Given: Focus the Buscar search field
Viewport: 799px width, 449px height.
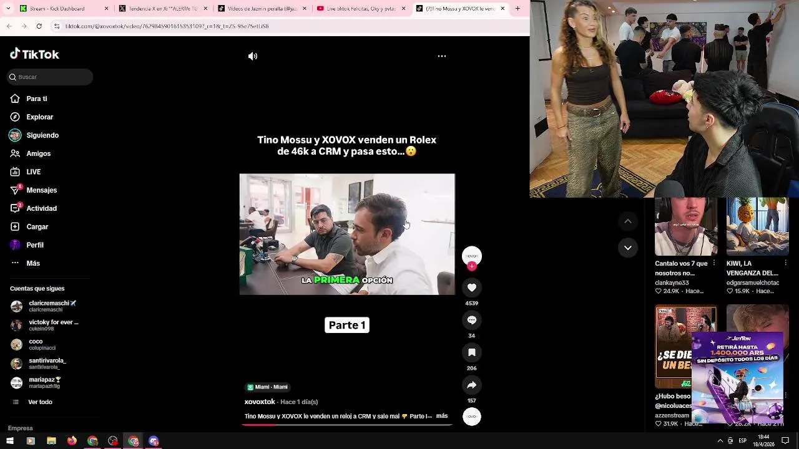Looking at the screenshot, I should [50, 77].
